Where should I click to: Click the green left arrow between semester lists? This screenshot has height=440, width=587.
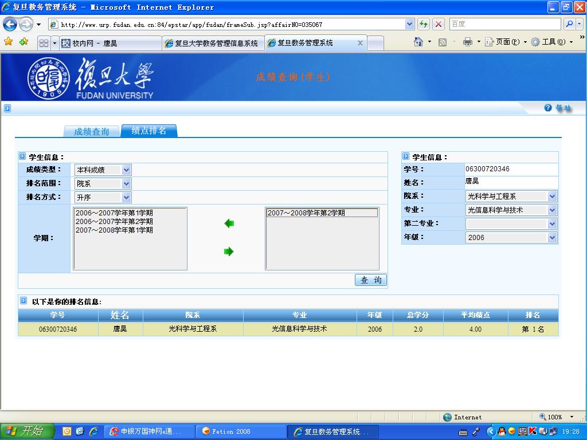(229, 224)
